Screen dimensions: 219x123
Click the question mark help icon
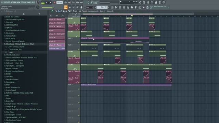152,2
